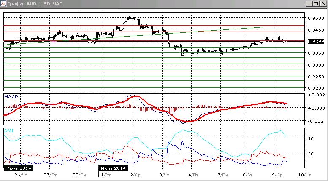Click the 0.9300 price axis label
This screenshot has height=181, width=328.
(x=316, y=65)
